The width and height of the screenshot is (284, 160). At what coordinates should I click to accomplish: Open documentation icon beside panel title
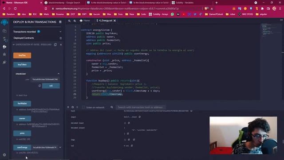pyautogui.click(x=60, y=22)
